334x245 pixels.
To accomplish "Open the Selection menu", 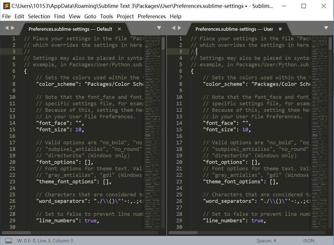I will point(39,17).
